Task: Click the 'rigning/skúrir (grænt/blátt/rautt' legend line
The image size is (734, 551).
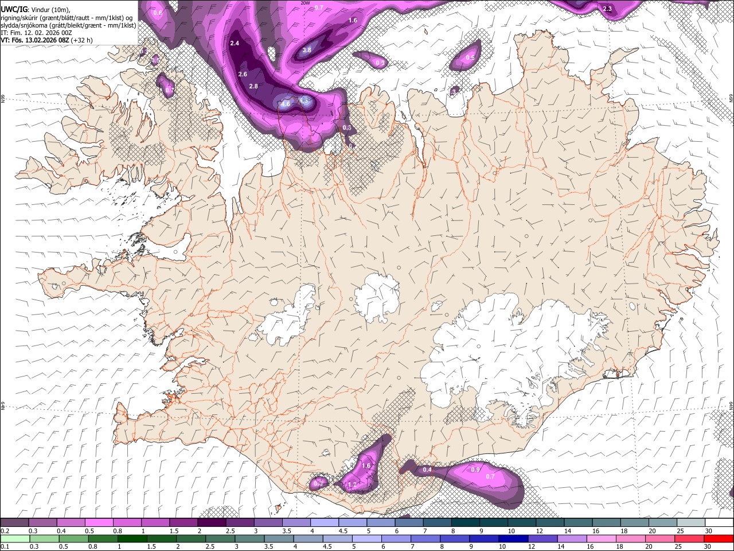Action: 67,18
